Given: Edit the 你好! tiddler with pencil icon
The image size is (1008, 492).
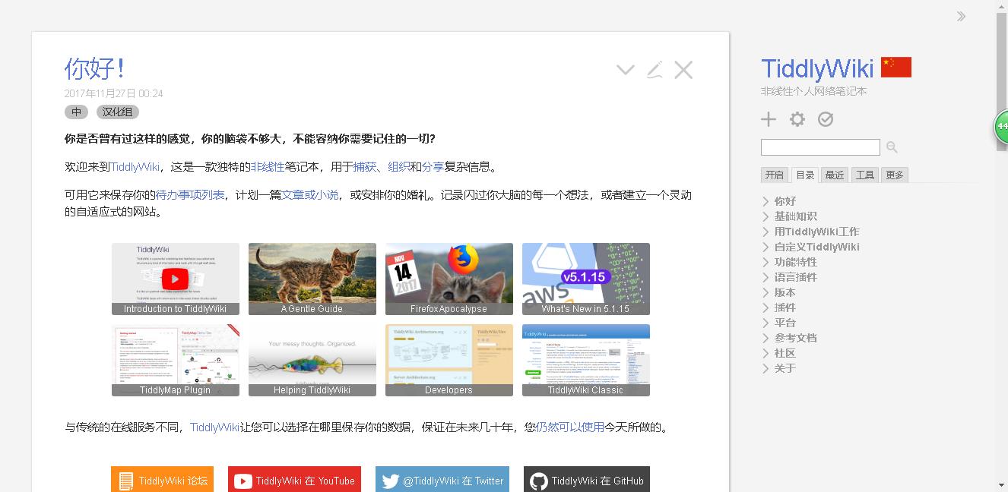Looking at the screenshot, I should point(655,70).
